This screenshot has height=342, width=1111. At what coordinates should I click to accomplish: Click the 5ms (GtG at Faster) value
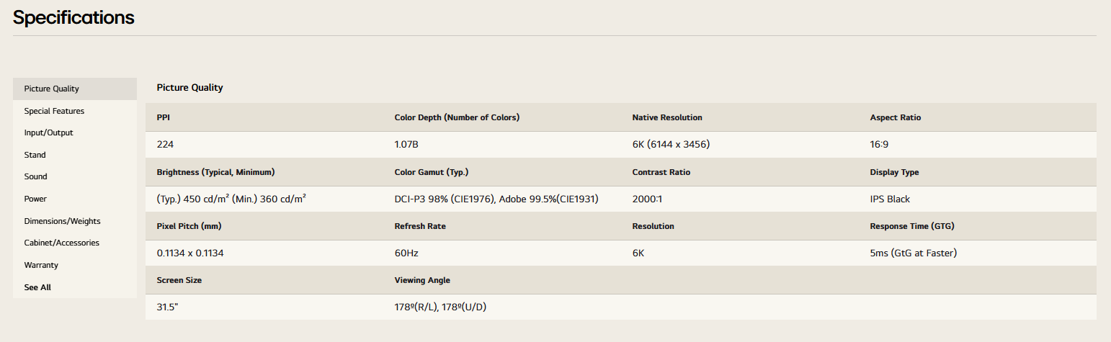913,253
